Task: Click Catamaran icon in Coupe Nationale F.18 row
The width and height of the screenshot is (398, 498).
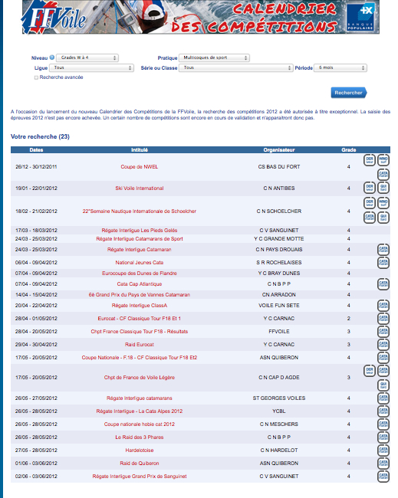Action: click(x=383, y=358)
